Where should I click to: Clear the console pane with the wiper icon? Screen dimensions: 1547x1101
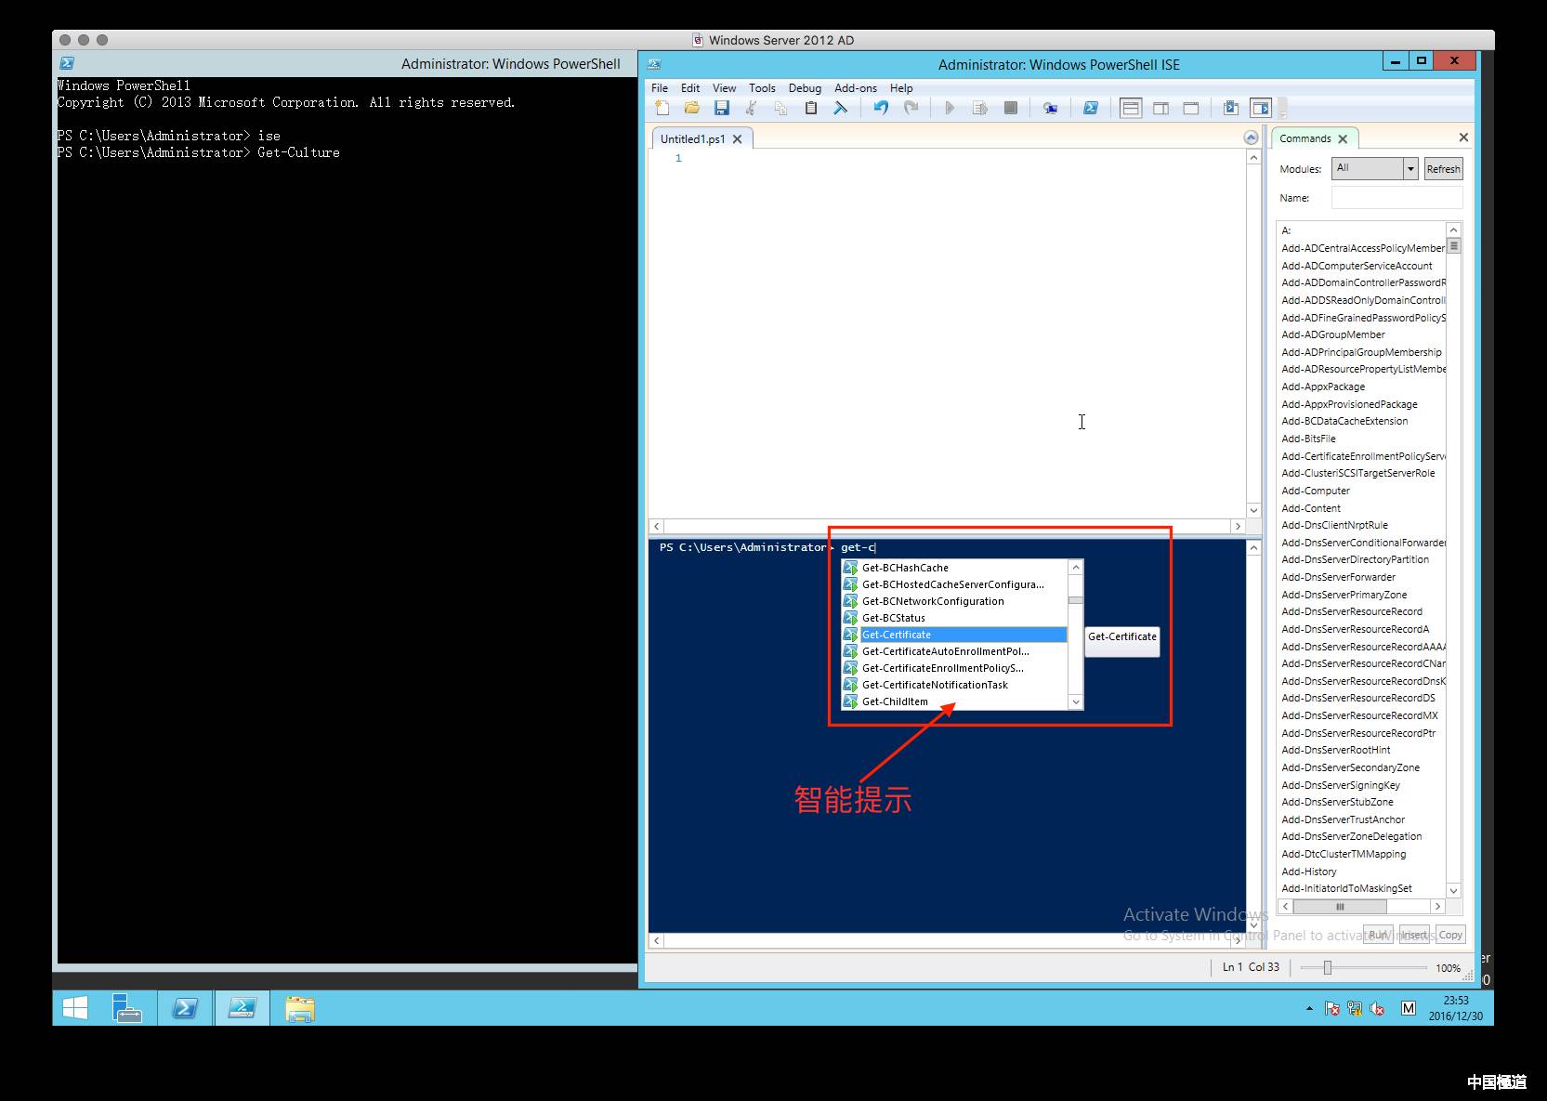point(840,108)
